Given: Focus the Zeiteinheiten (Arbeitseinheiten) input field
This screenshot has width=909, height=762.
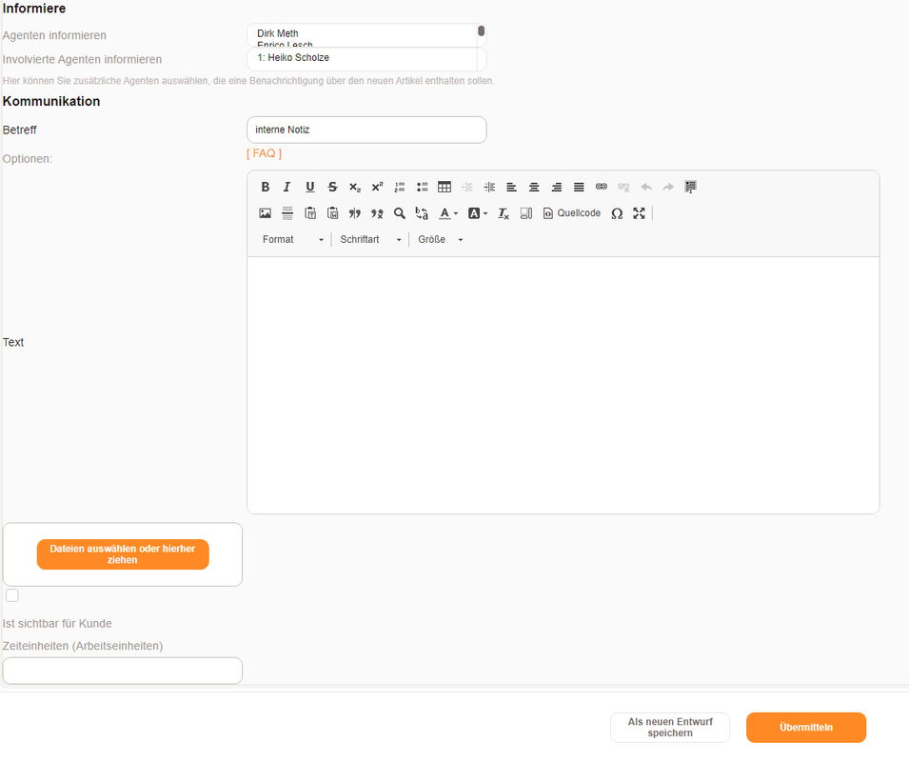Looking at the screenshot, I should 123,671.
